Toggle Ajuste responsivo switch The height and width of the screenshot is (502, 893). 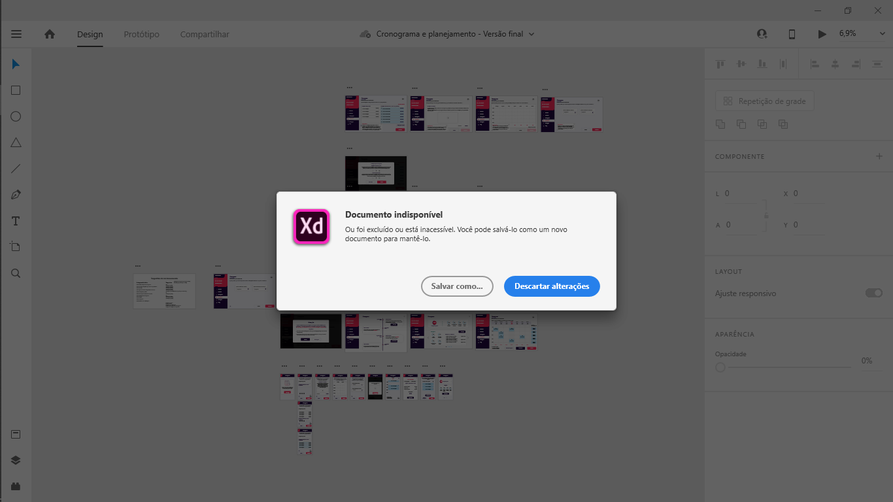pyautogui.click(x=873, y=293)
